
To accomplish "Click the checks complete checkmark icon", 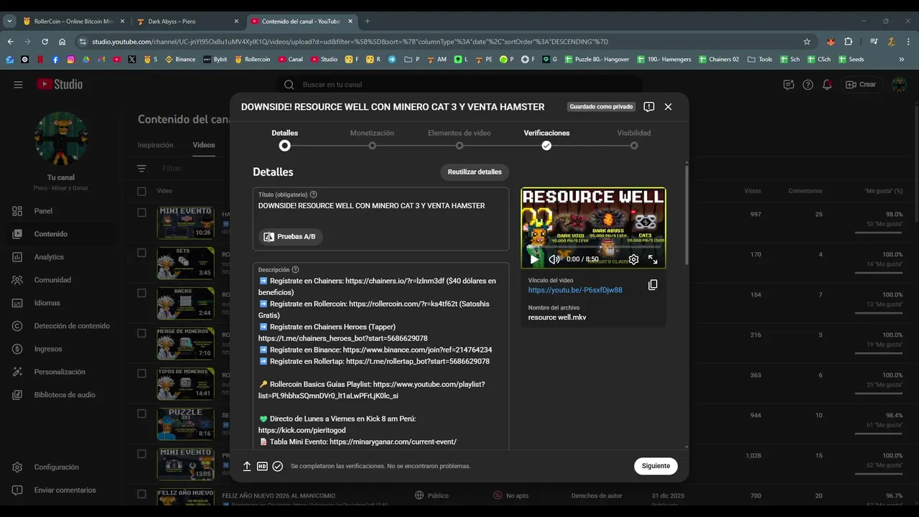I will [278, 466].
